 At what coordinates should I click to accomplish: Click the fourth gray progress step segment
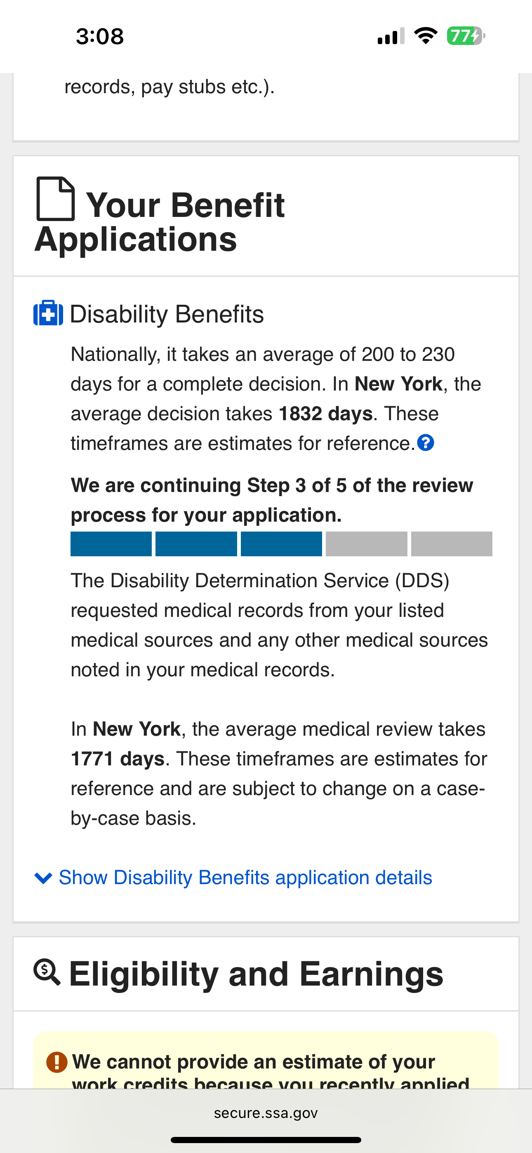coord(366,544)
